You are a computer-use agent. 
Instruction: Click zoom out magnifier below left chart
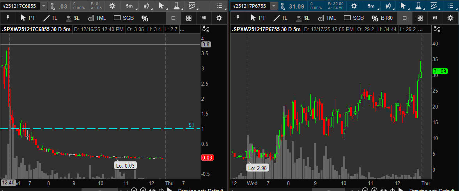click(x=134, y=190)
